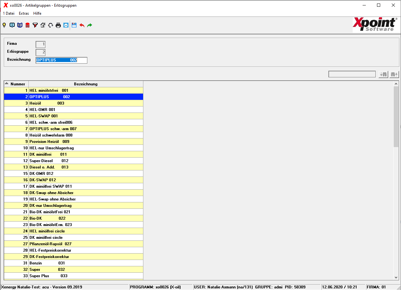This screenshot has height=290, width=401.
Task: Select row 'Benzin 031'
Action: point(74,263)
